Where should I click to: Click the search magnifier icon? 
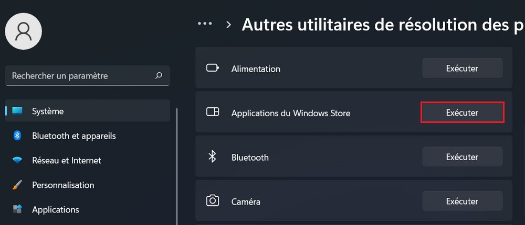pos(159,76)
